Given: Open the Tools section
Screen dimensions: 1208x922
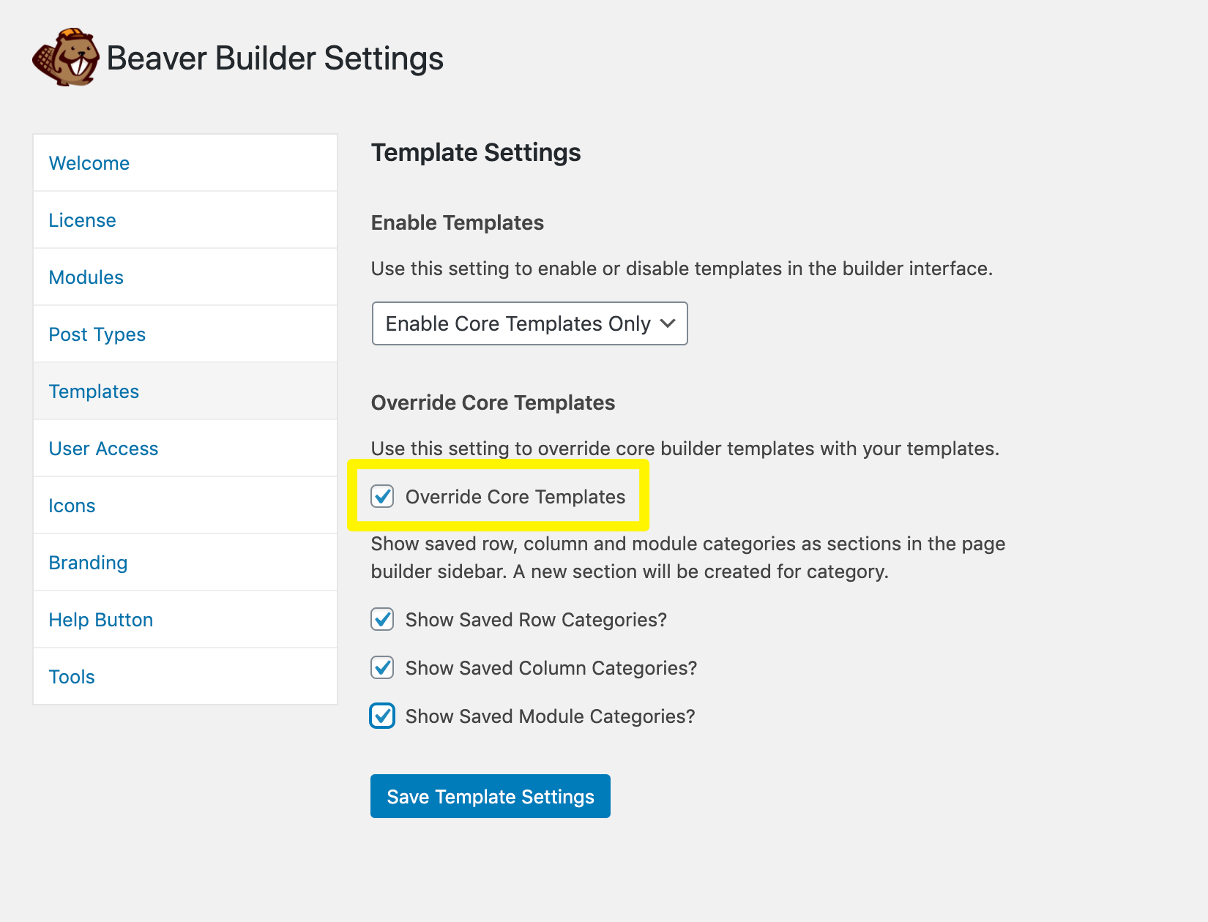Looking at the screenshot, I should 72,676.
